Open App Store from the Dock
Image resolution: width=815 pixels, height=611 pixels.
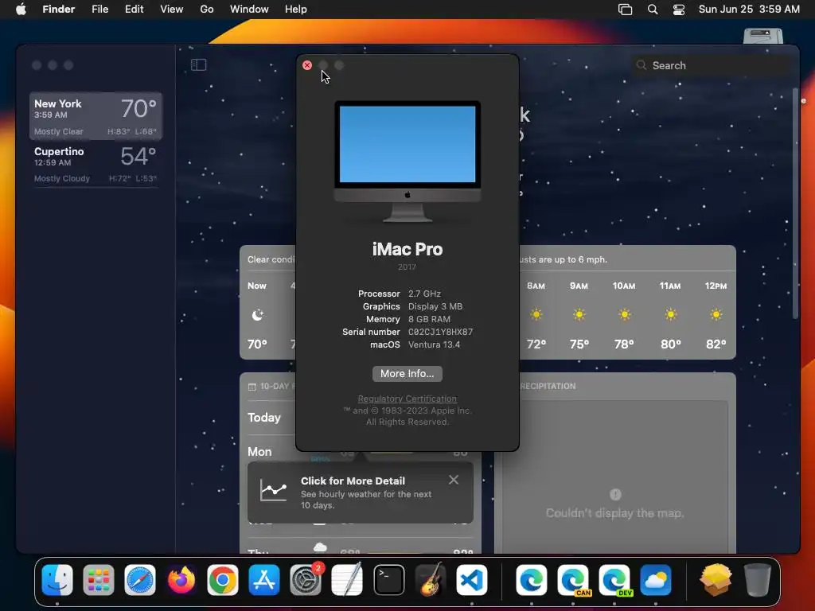(264, 580)
